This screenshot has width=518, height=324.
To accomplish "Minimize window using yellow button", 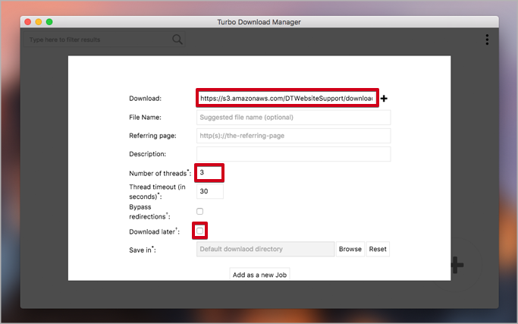I will coord(39,22).
